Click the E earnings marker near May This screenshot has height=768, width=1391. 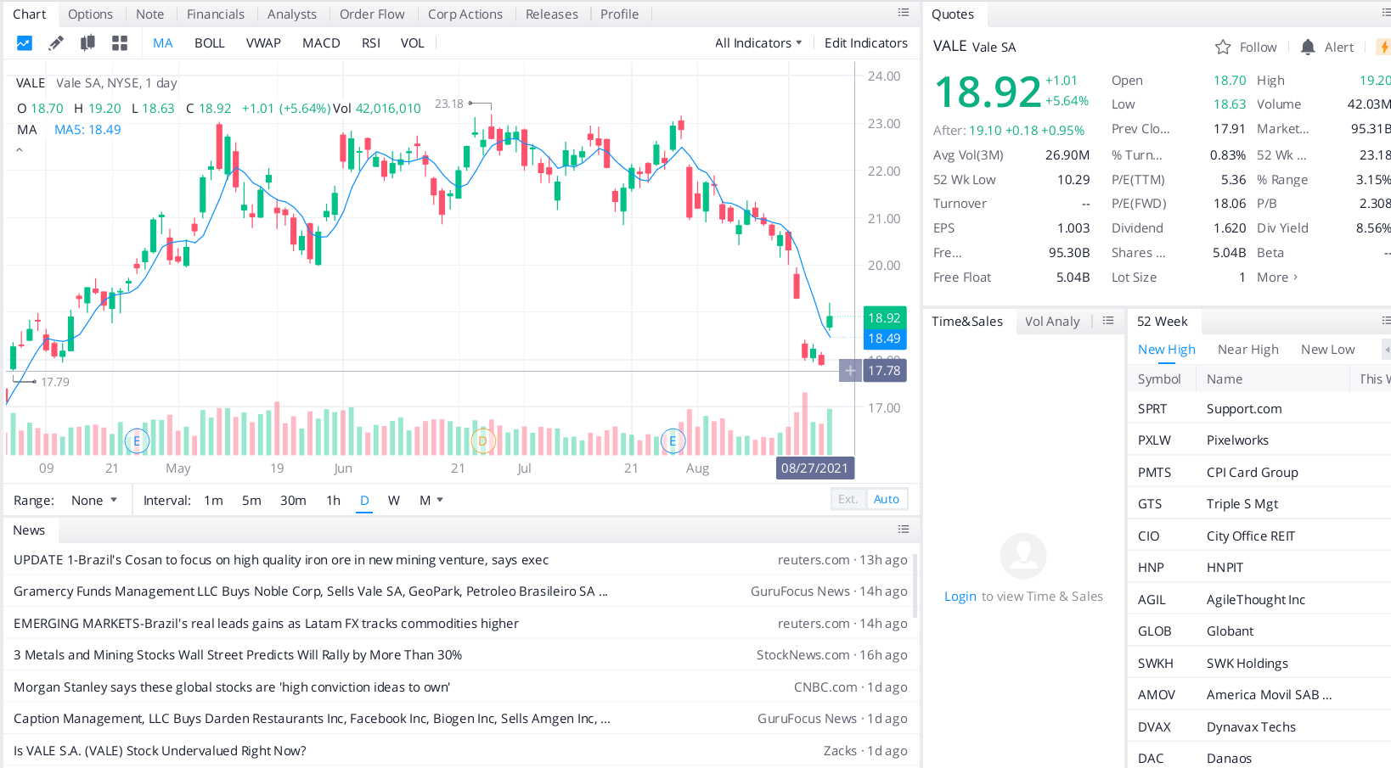click(137, 441)
